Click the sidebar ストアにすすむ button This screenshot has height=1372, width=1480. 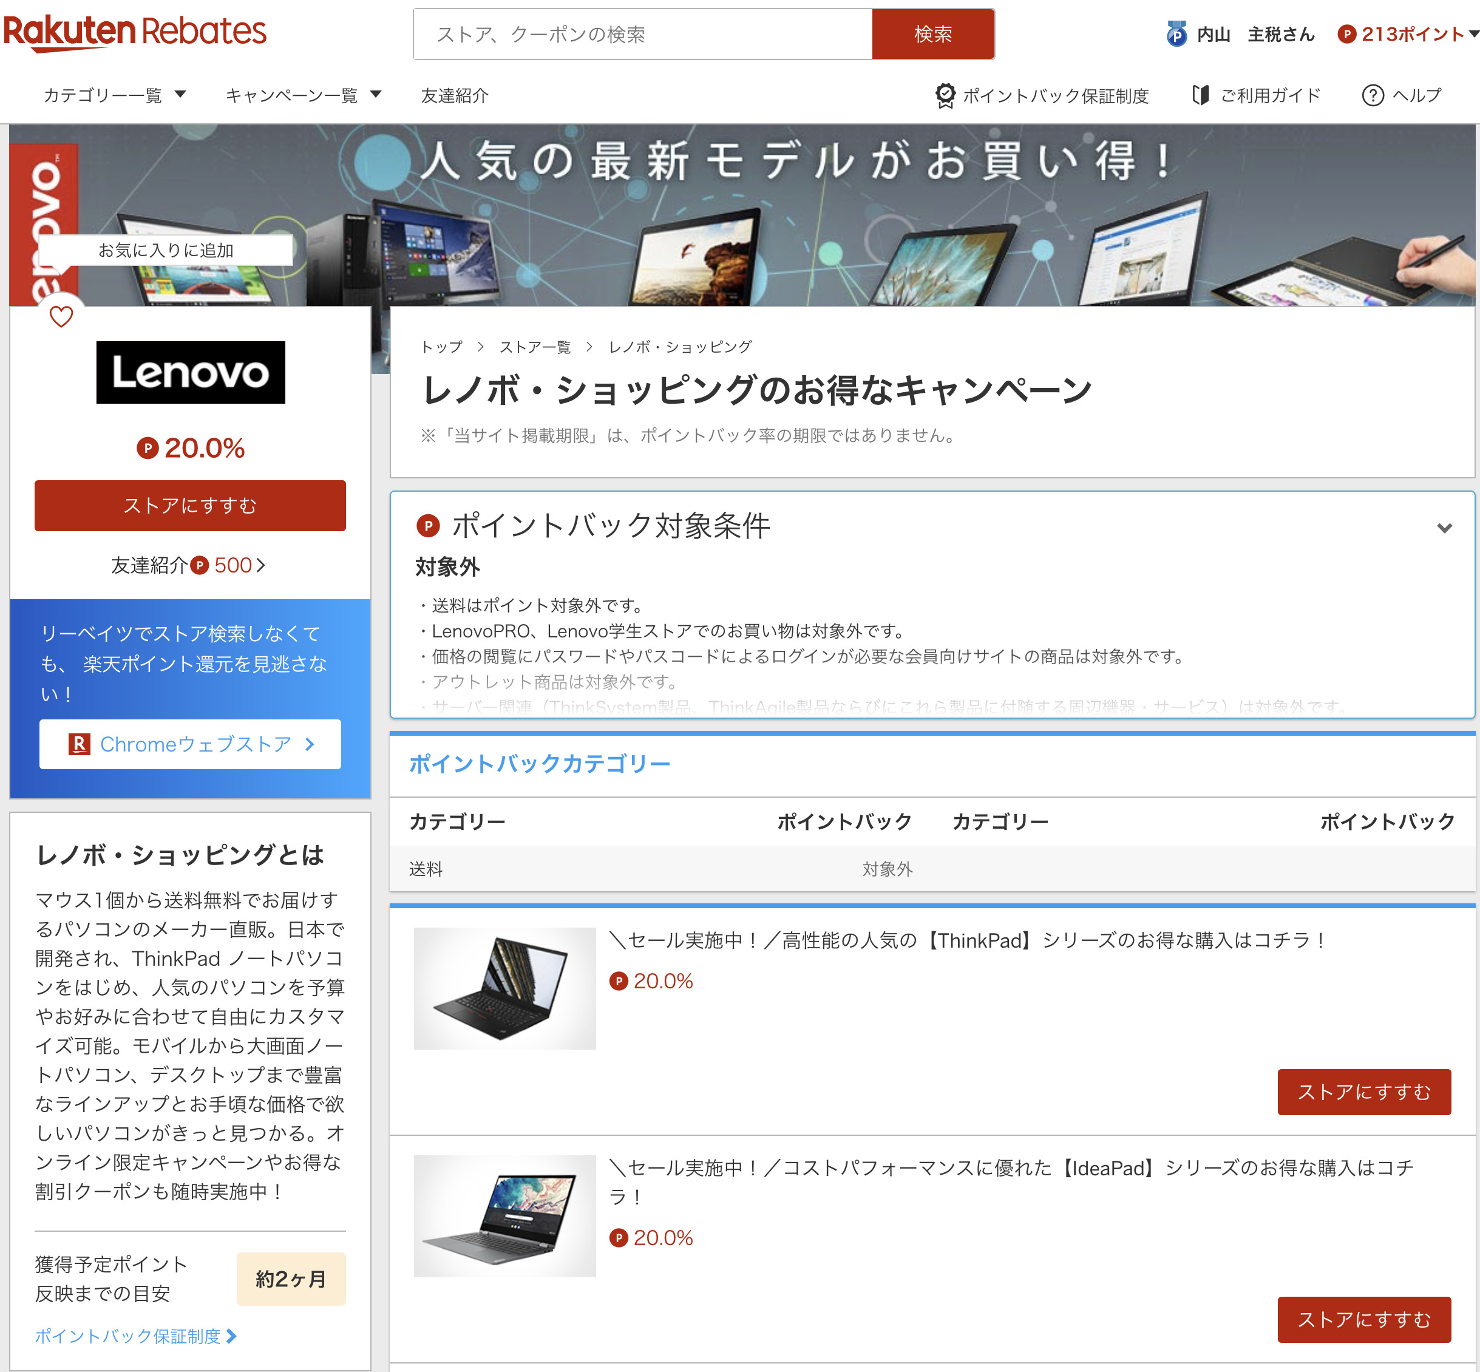[x=190, y=506]
